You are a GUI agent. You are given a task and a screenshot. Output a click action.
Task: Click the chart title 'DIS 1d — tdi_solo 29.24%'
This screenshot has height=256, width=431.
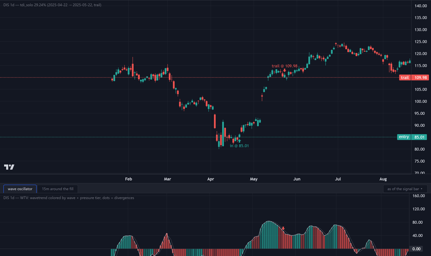pos(53,5)
